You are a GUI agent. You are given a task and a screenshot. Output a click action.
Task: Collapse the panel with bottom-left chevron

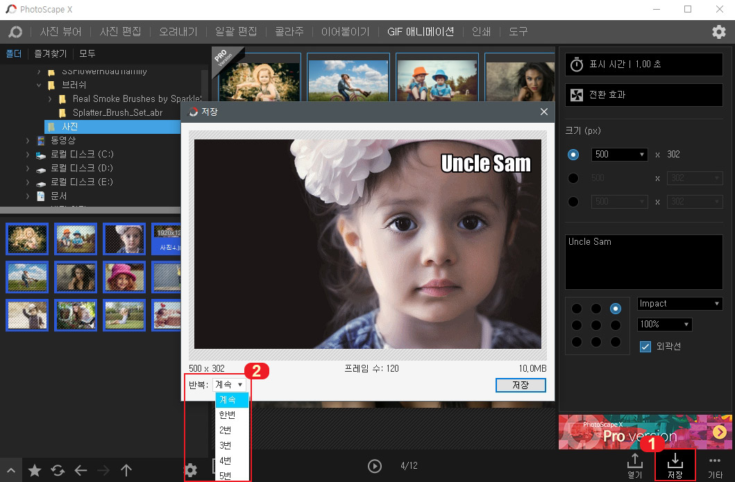(x=11, y=470)
